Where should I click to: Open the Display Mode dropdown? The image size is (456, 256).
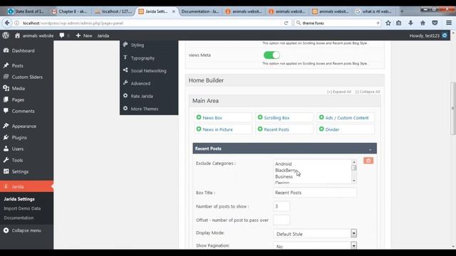[315, 234]
